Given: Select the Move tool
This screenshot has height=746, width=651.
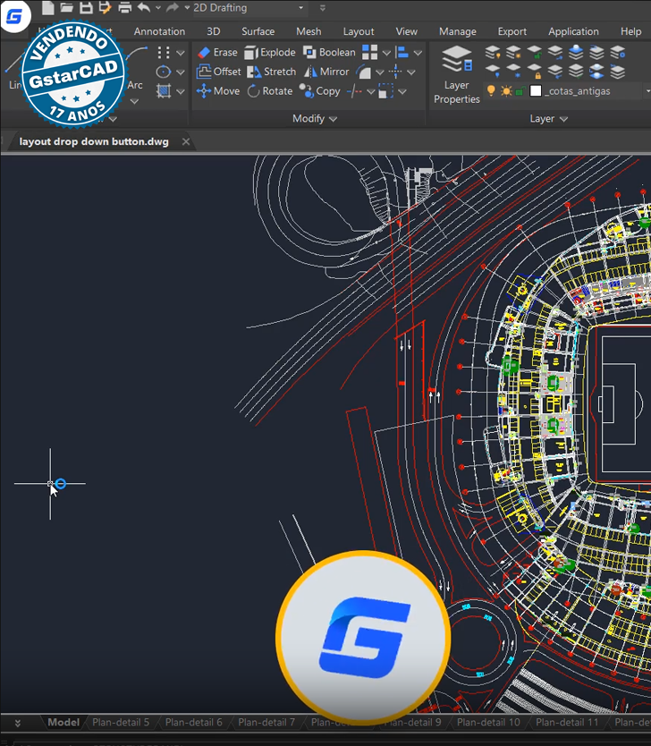Looking at the screenshot, I should (218, 91).
